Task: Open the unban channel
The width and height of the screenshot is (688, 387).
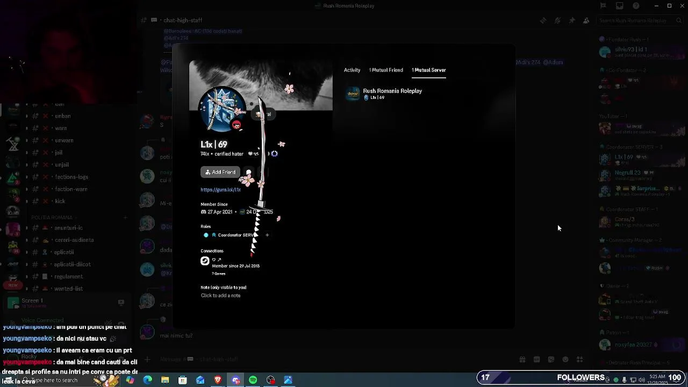Action: [x=62, y=116]
